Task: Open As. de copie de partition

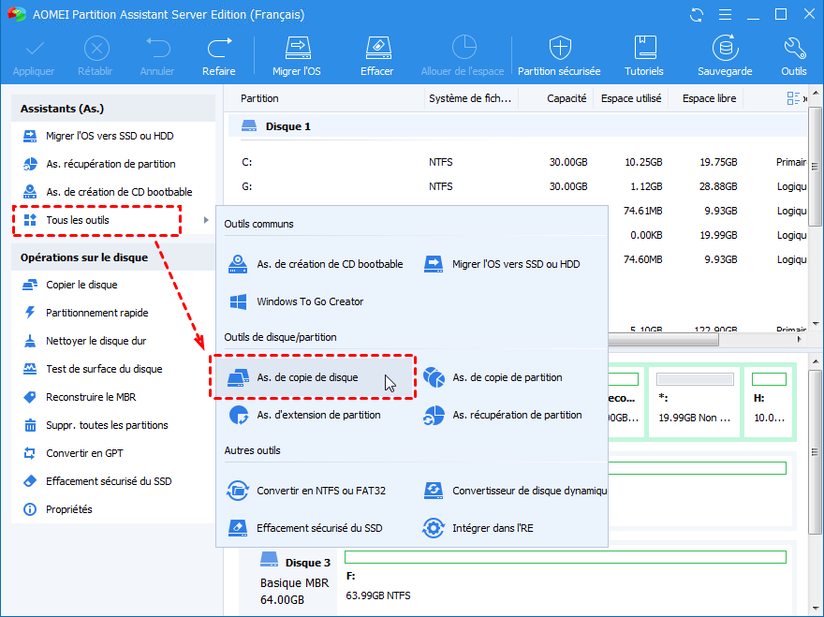Action: pyautogui.click(x=493, y=377)
